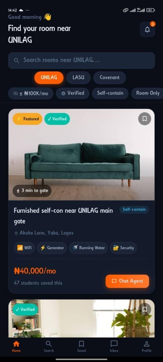Toggle the Self-contain filter chip

click(110, 93)
